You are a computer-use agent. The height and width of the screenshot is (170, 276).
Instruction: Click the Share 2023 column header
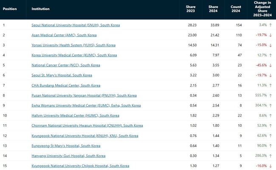(191, 9)
